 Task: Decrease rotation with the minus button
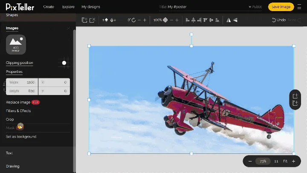click(139, 20)
